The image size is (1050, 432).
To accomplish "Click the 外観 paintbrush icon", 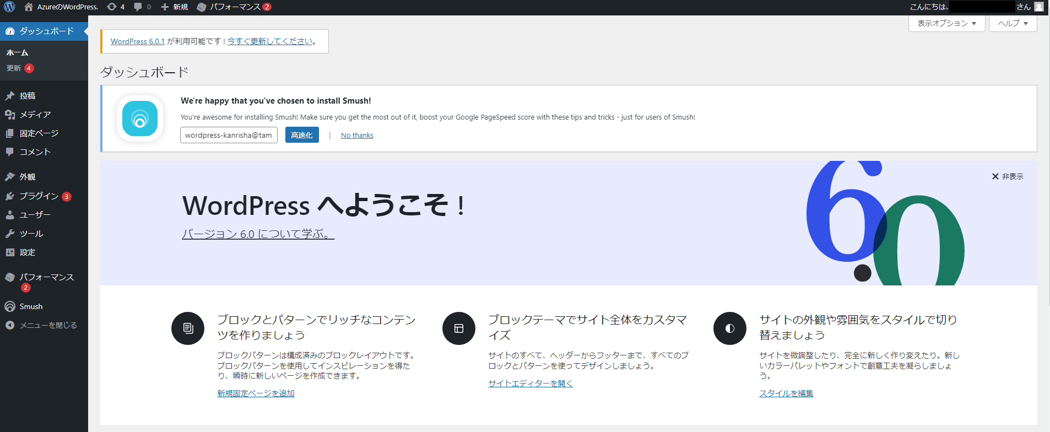I will point(10,177).
